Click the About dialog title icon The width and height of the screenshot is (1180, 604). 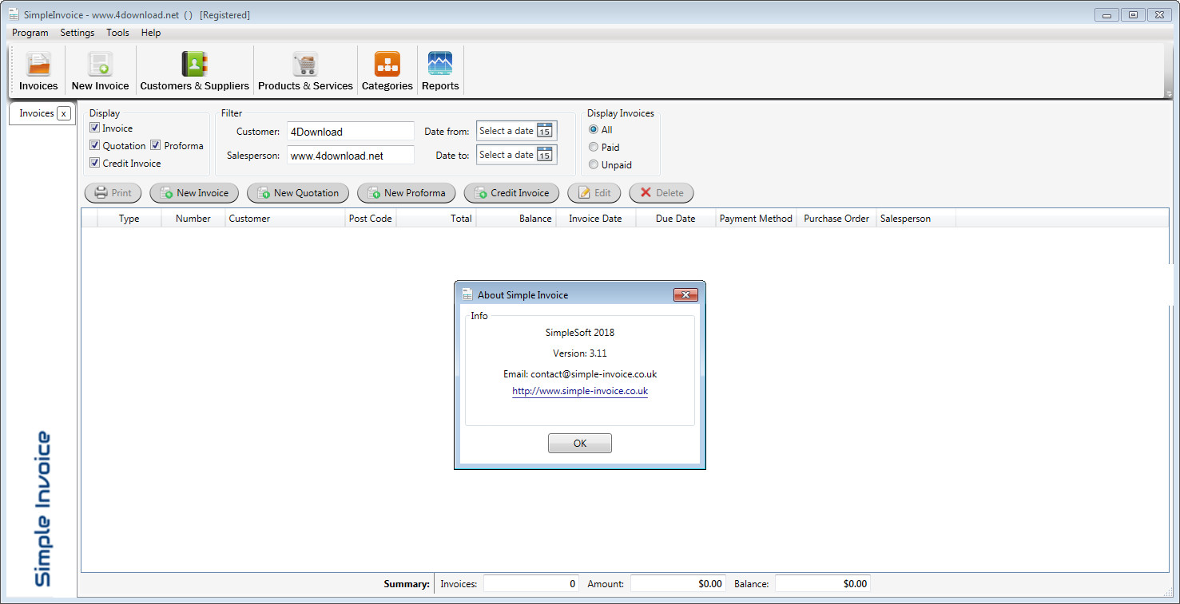pyautogui.click(x=468, y=294)
